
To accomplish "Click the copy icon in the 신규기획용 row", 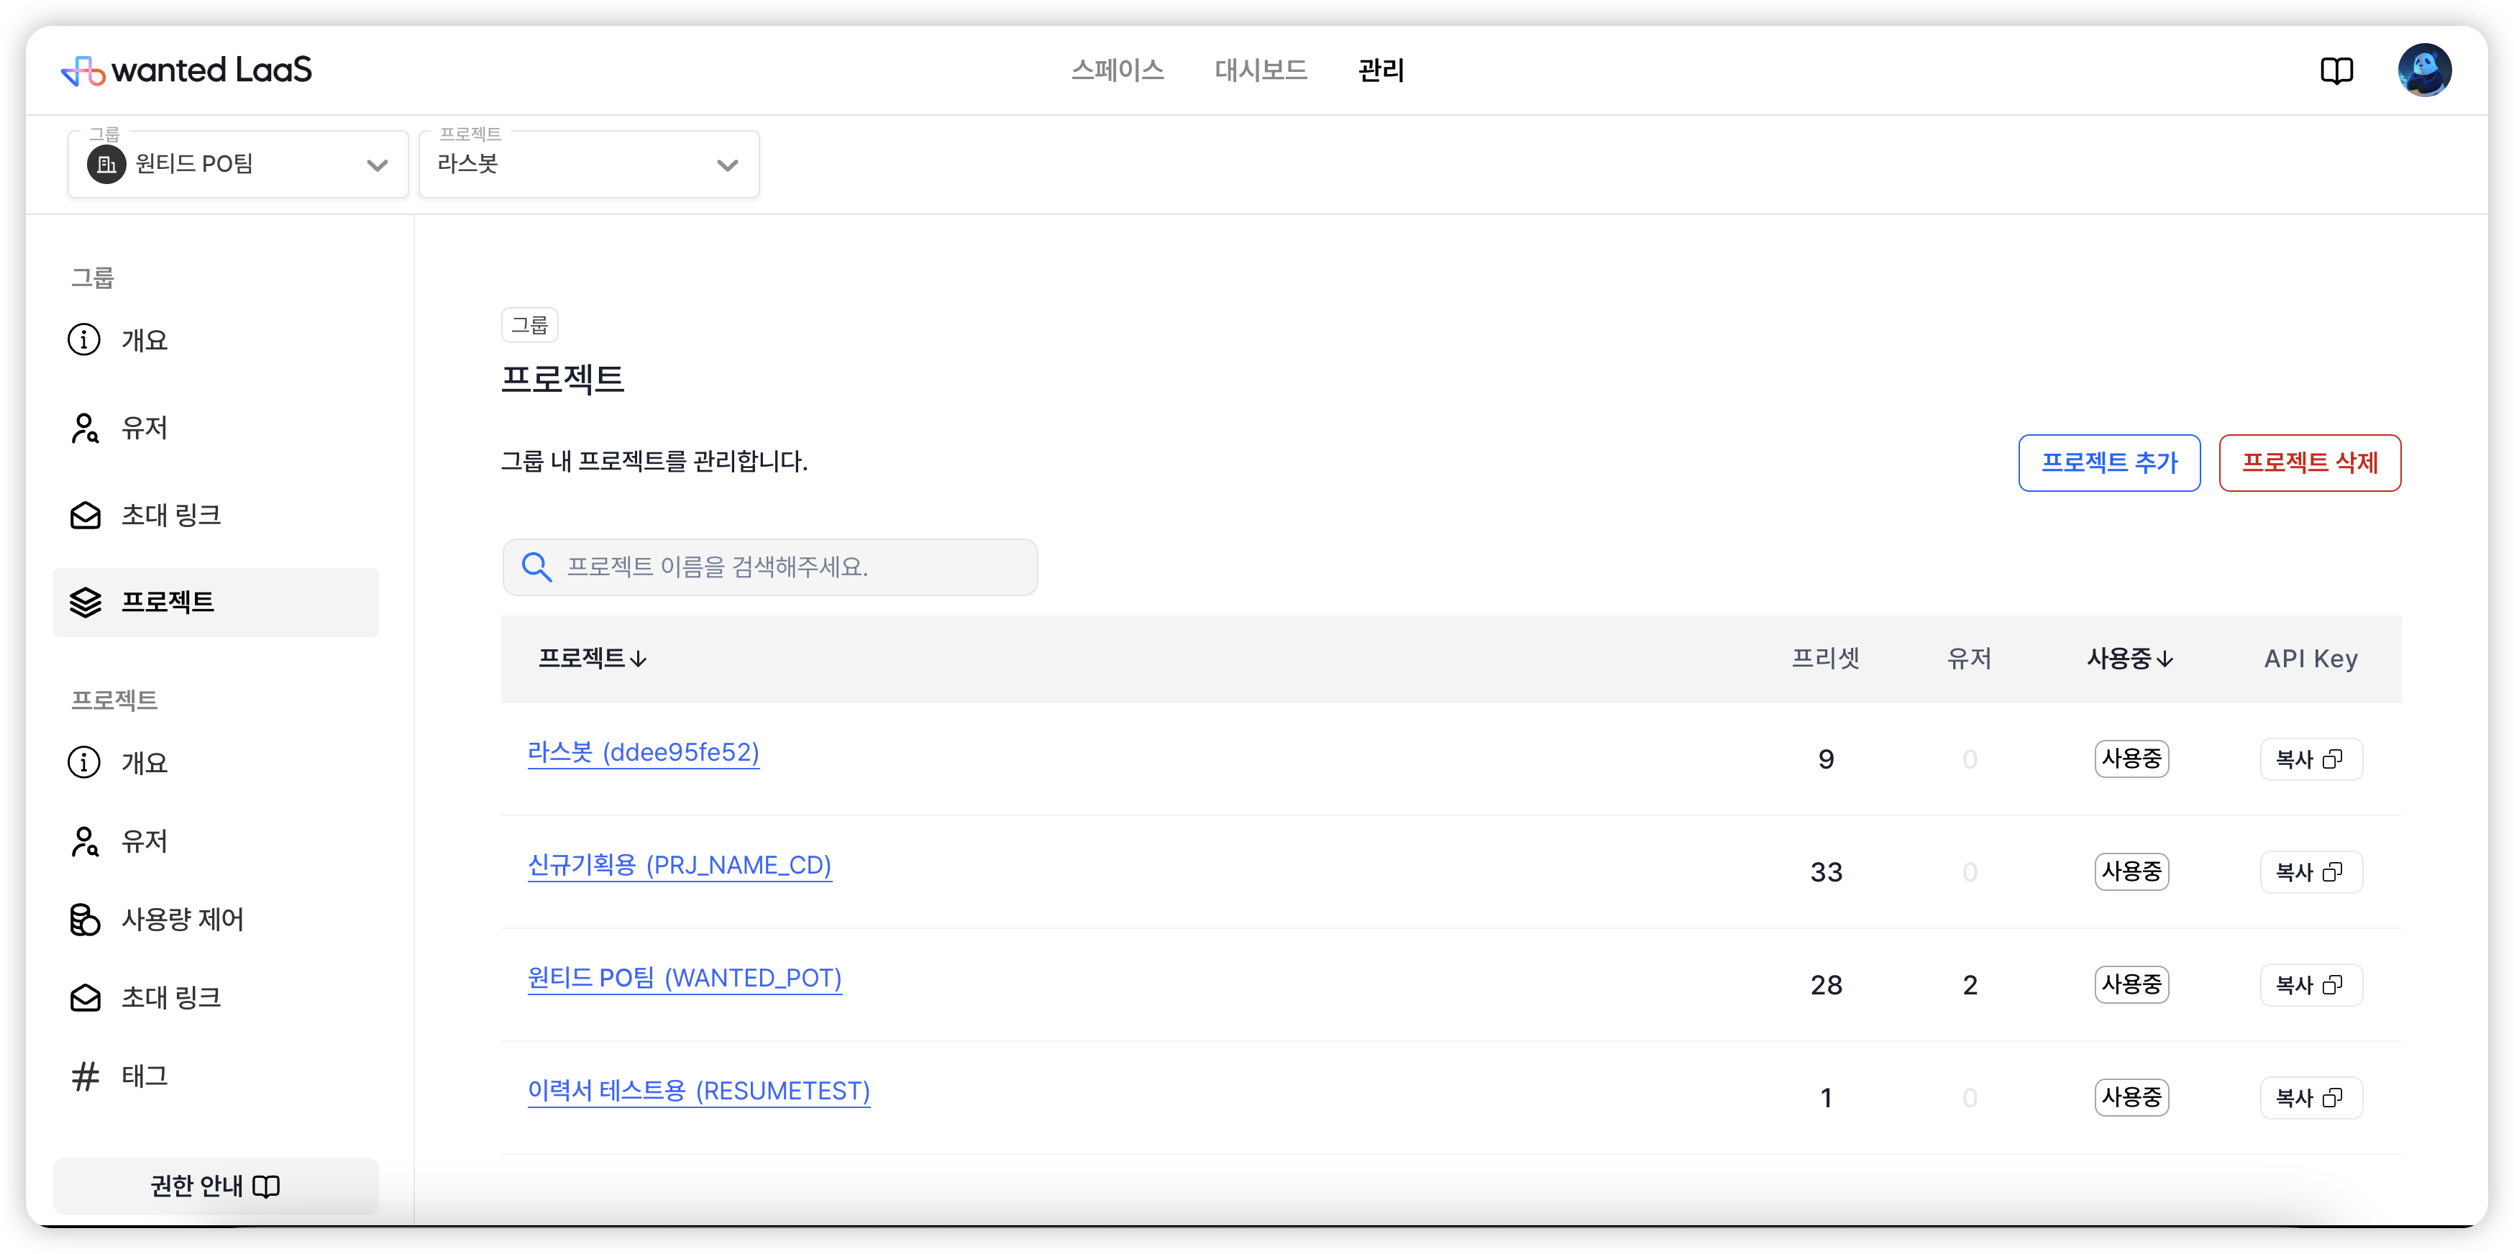I will point(2331,871).
